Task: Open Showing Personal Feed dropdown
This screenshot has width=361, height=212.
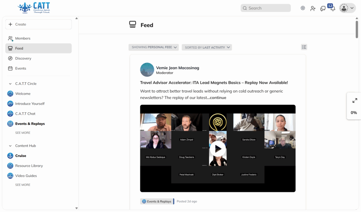Action: (x=154, y=48)
